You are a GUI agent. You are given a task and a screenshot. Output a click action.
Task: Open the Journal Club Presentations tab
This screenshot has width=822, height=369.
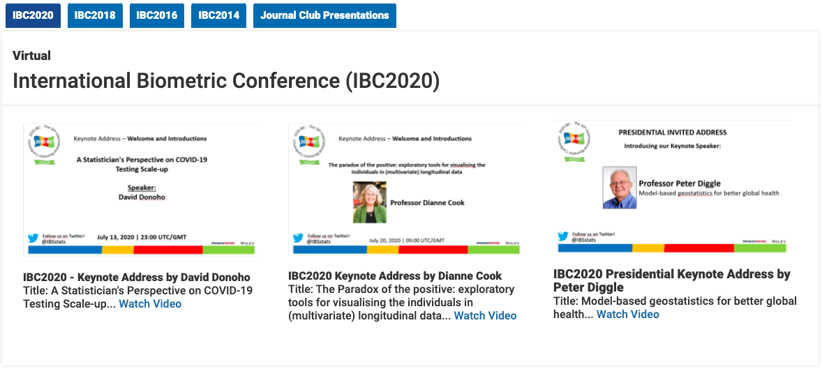coord(325,15)
